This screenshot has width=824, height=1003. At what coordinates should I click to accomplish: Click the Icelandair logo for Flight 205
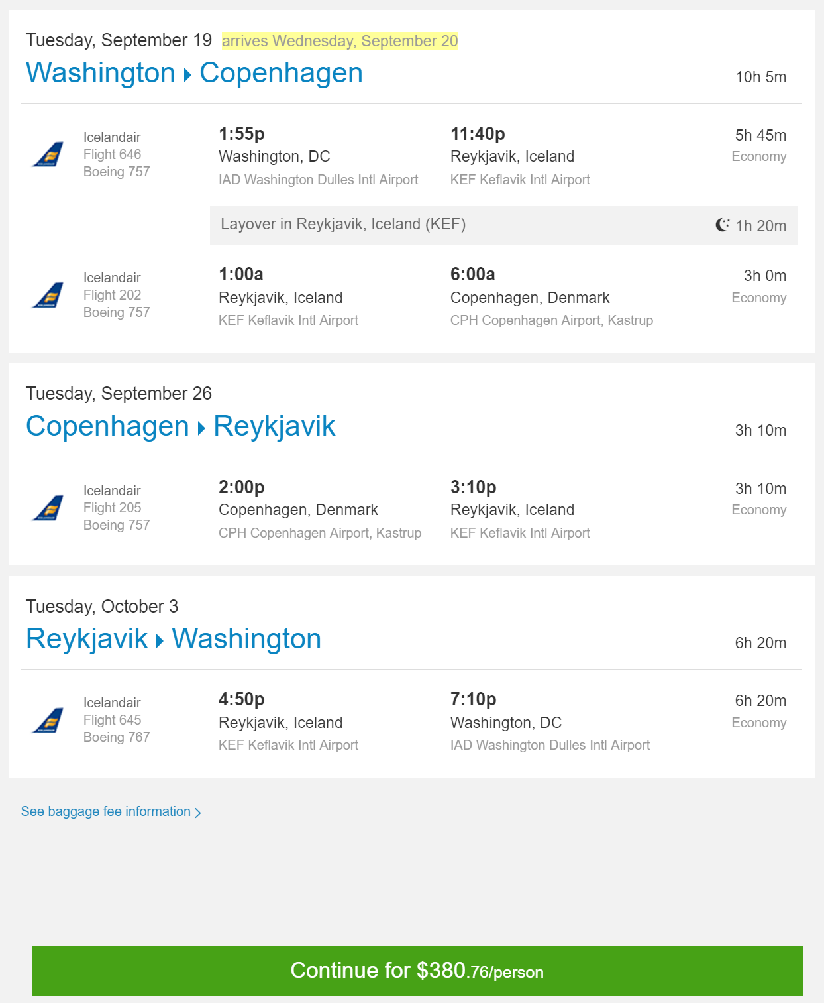pos(48,508)
